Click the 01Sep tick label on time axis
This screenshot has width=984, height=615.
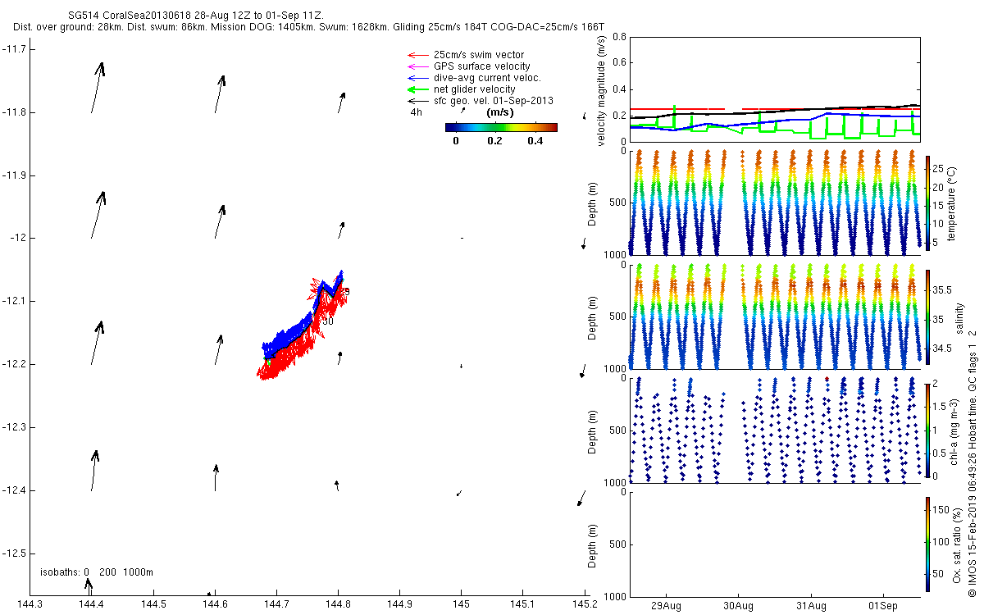click(x=884, y=606)
